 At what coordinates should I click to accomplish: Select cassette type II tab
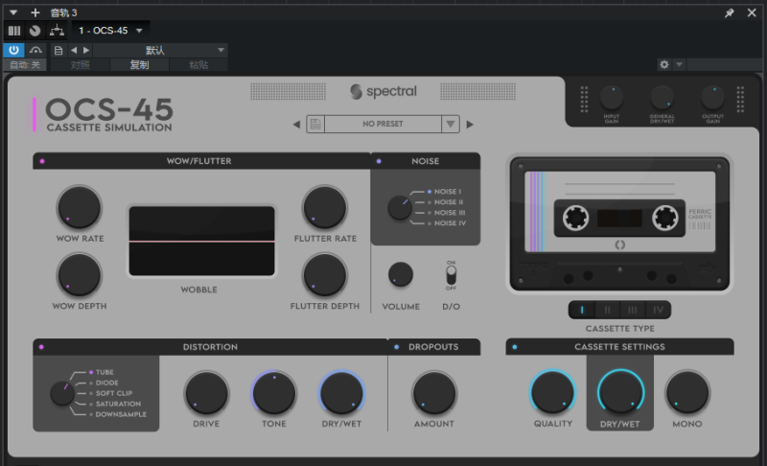click(608, 310)
